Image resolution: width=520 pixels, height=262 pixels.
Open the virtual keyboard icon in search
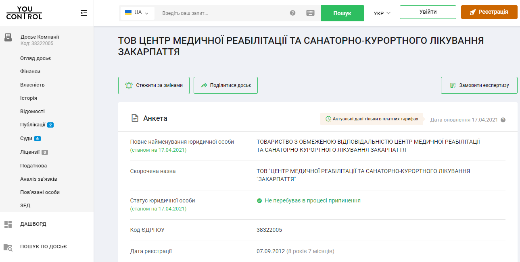[310, 13]
